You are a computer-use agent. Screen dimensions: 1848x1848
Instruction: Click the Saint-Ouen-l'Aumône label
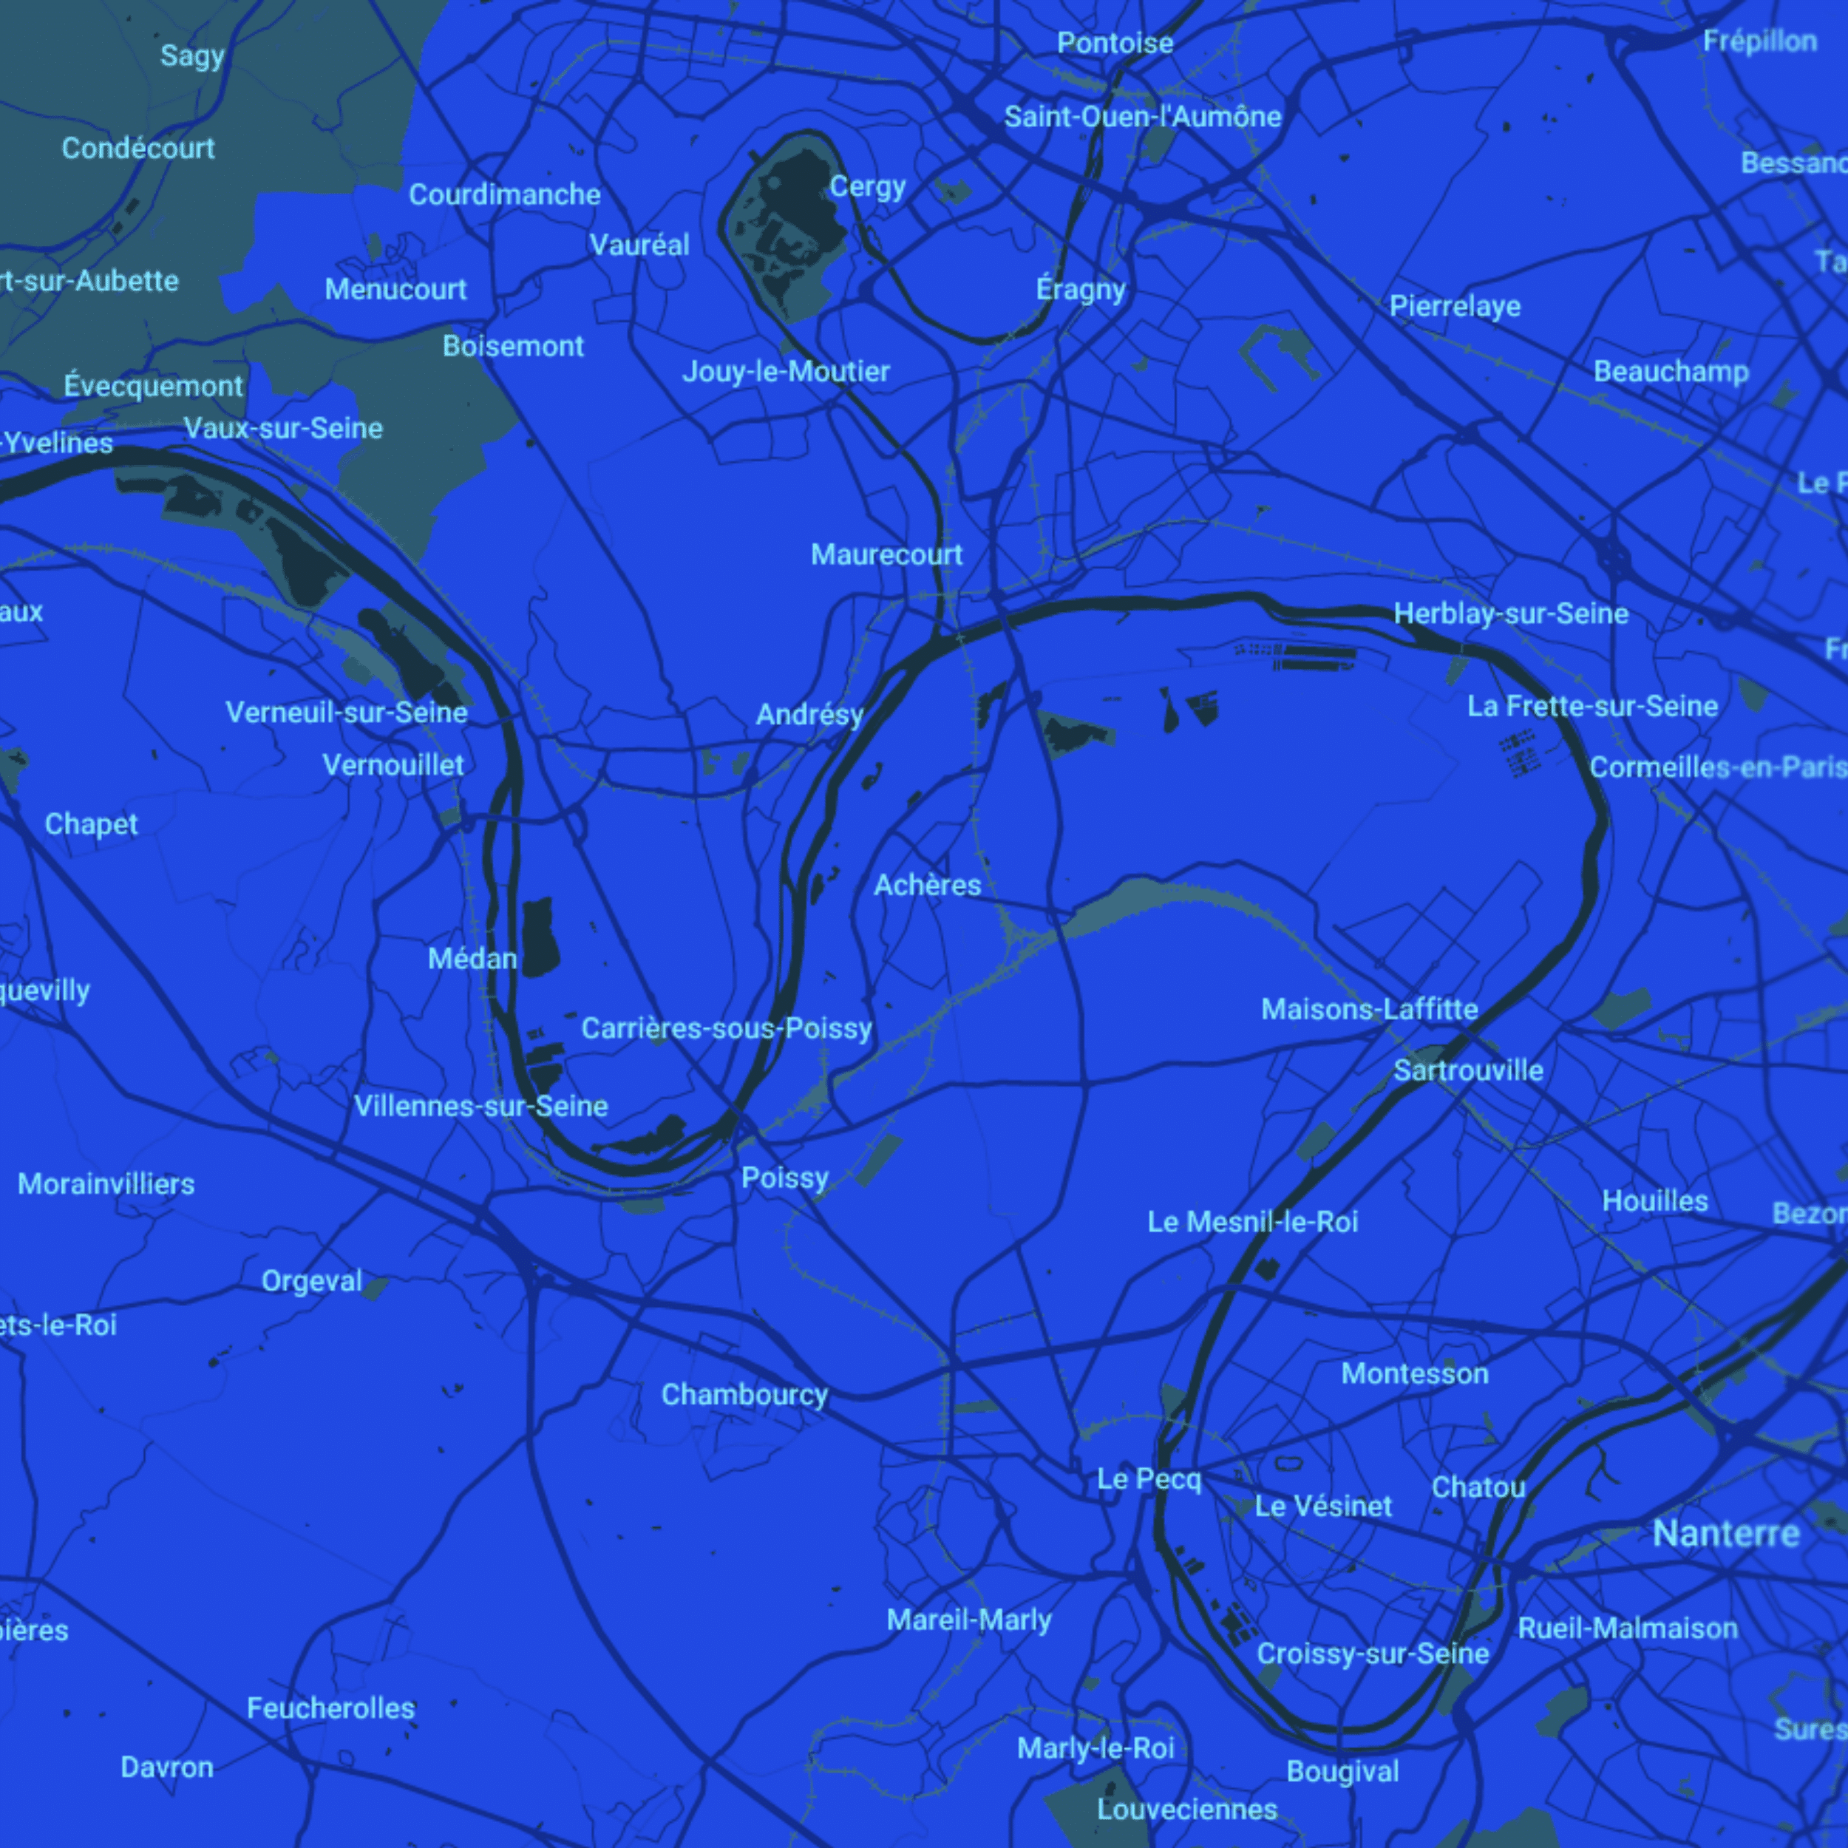pyautogui.click(x=1142, y=117)
